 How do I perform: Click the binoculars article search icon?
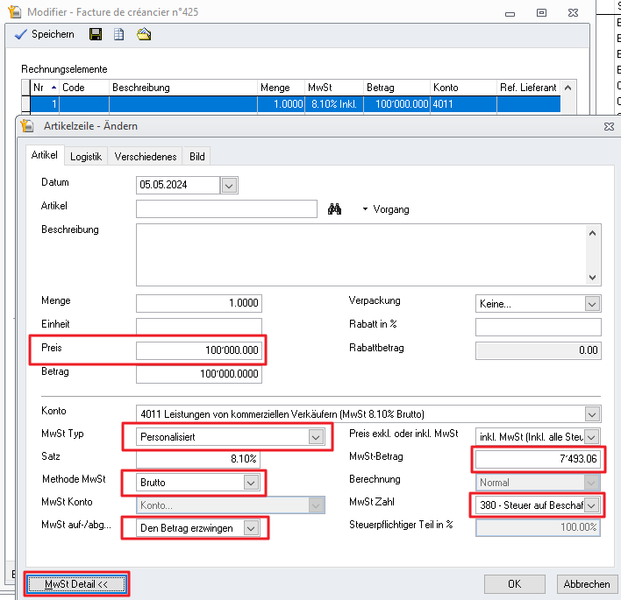pyautogui.click(x=334, y=208)
